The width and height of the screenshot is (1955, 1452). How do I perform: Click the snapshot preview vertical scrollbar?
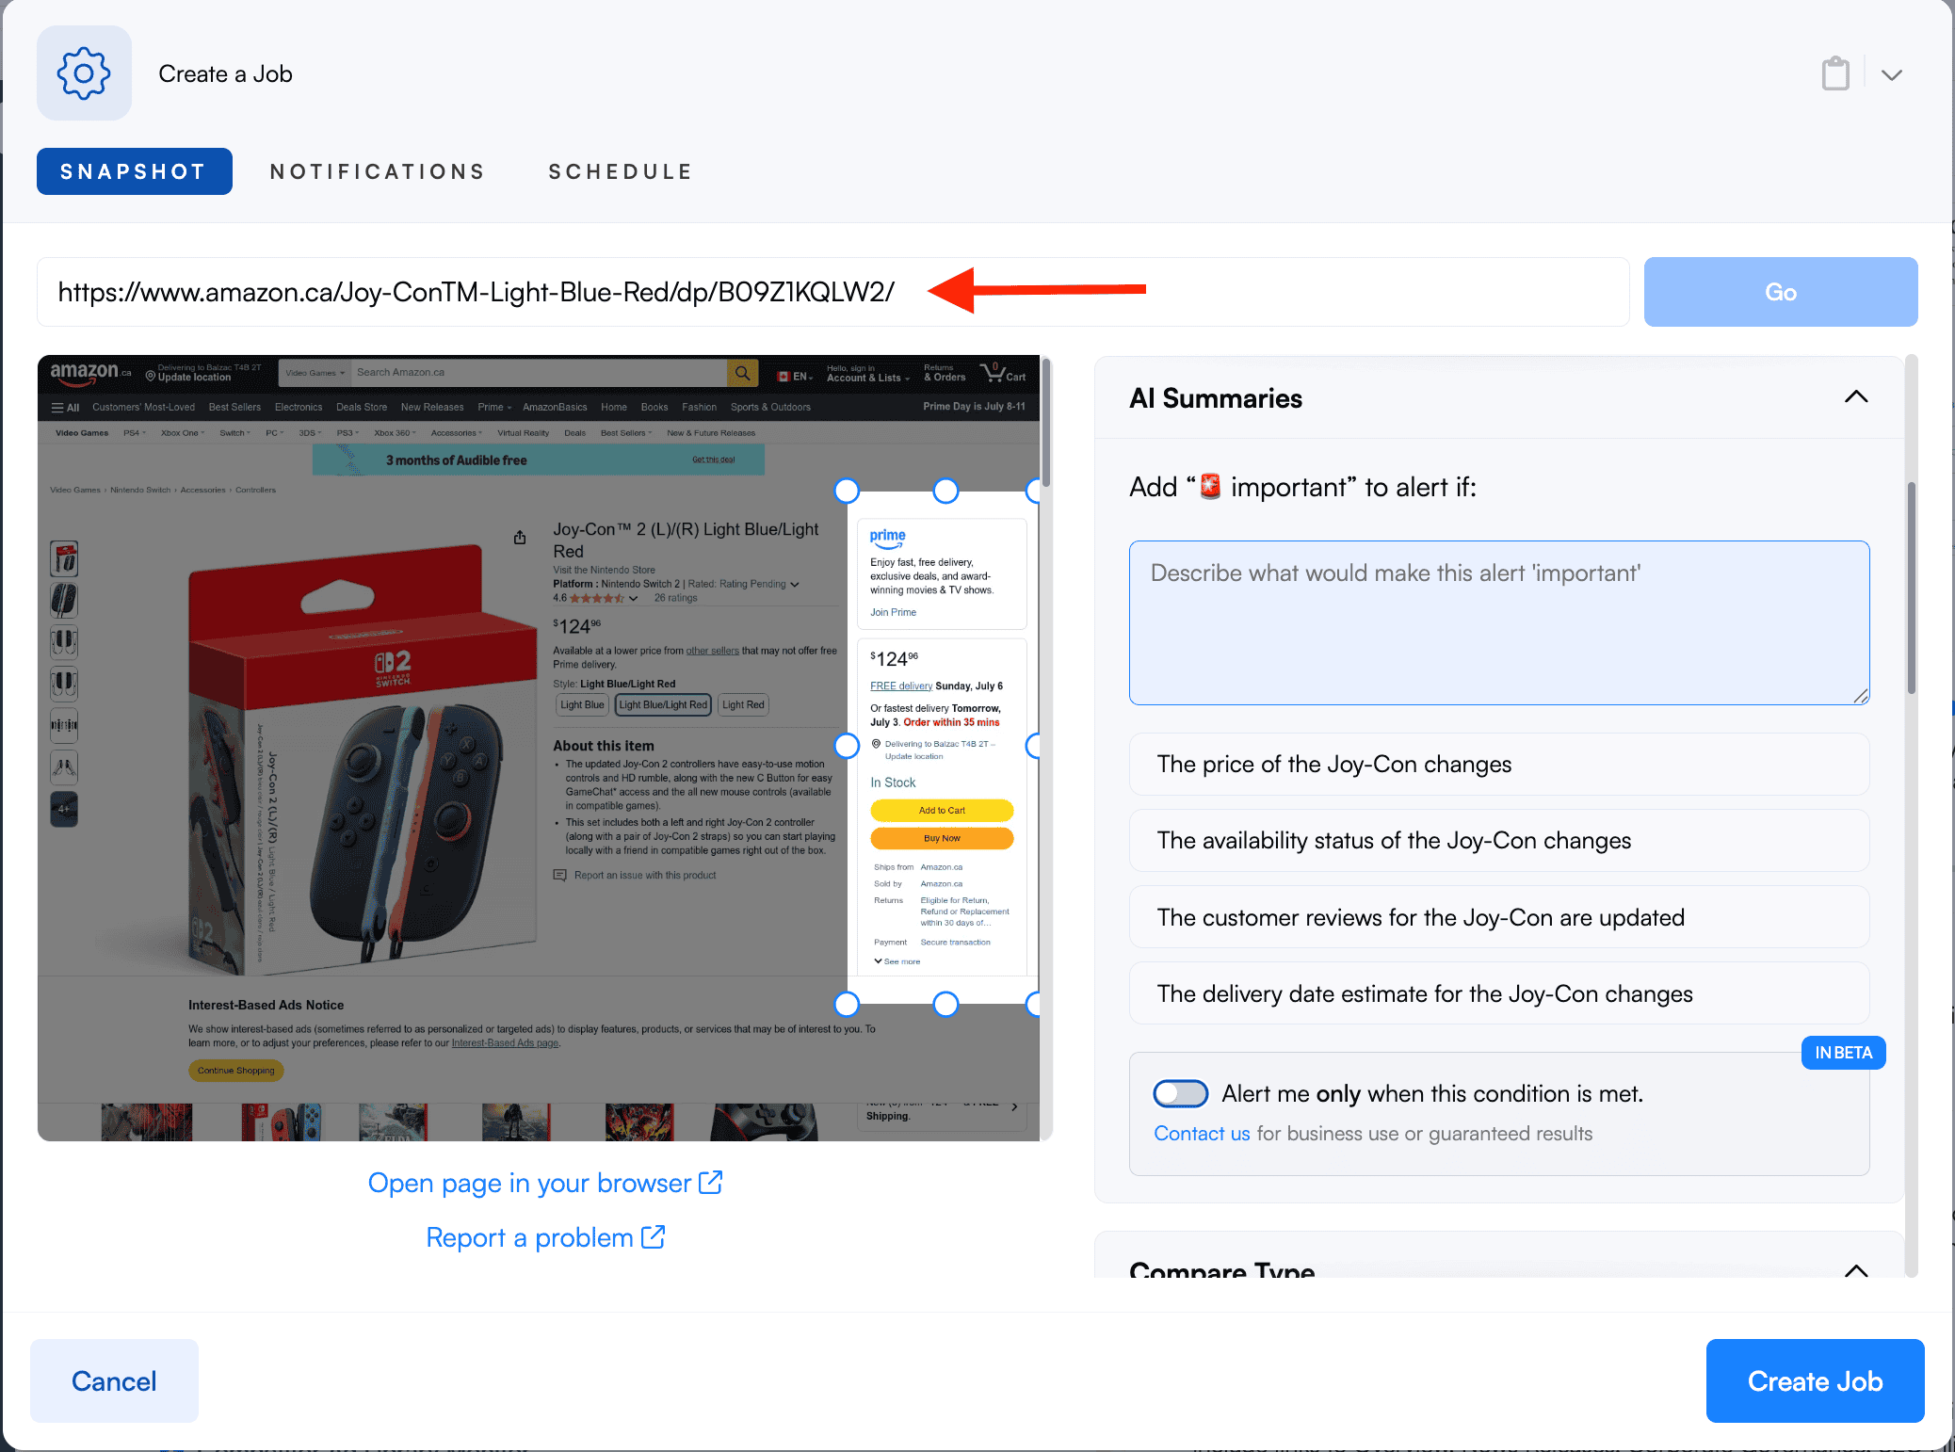[x=1045, y=424]
